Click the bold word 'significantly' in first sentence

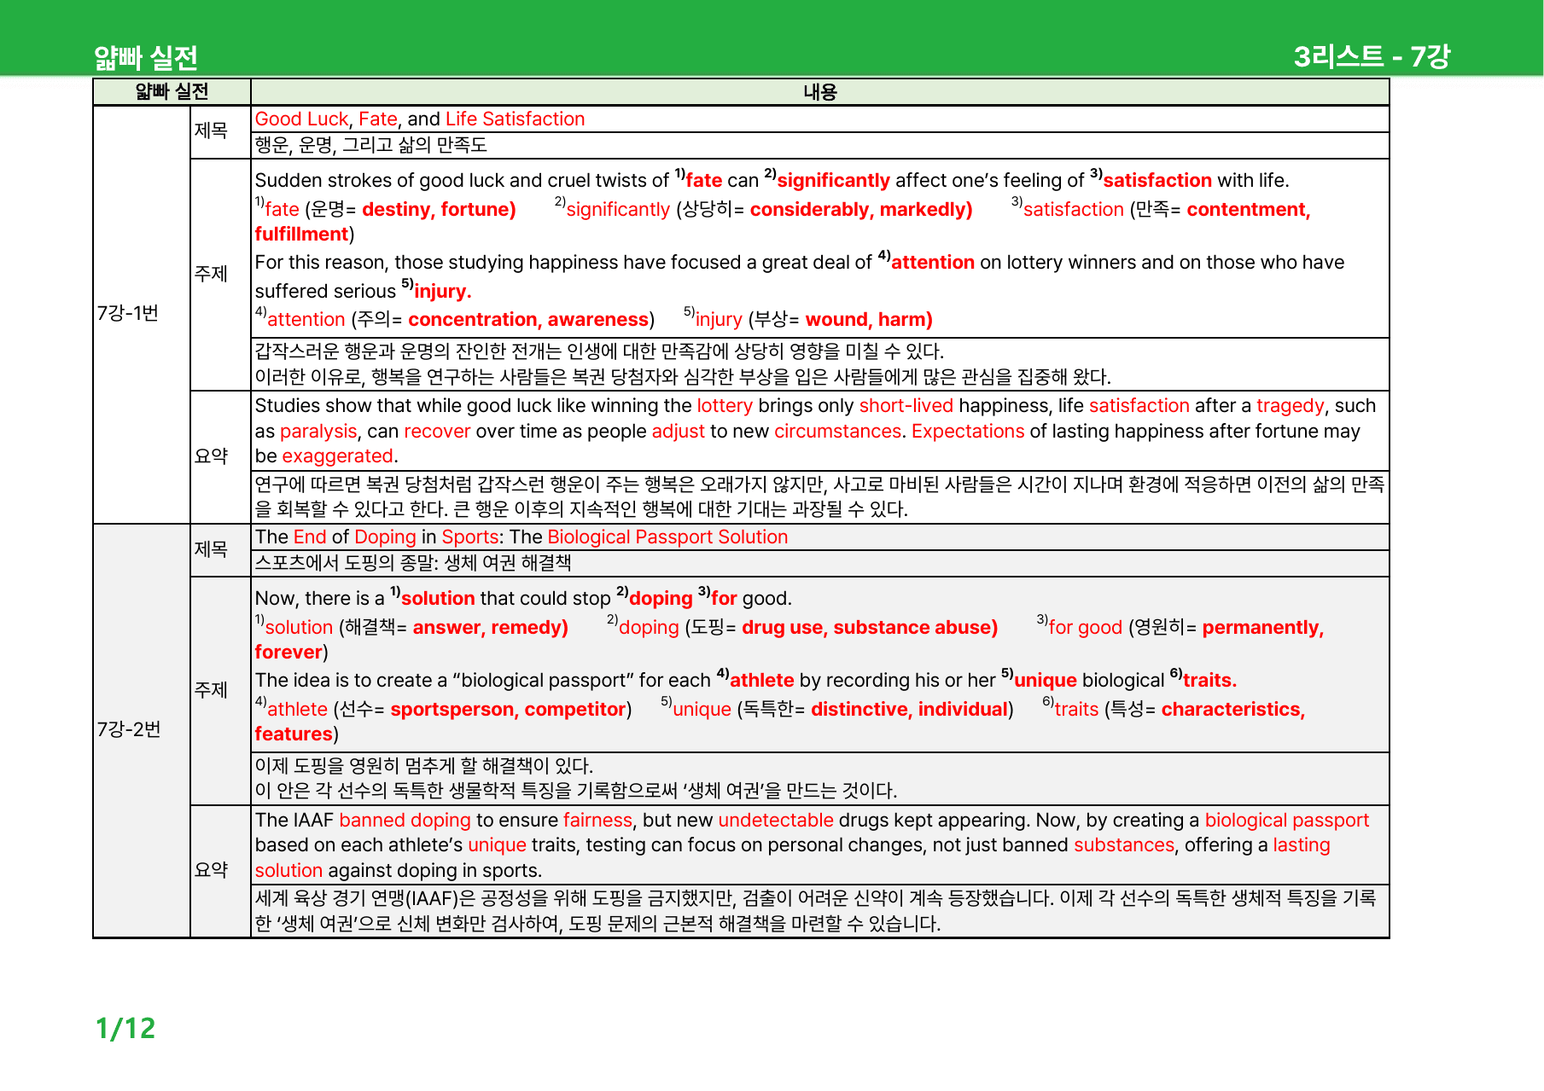[x=833, y=180]
